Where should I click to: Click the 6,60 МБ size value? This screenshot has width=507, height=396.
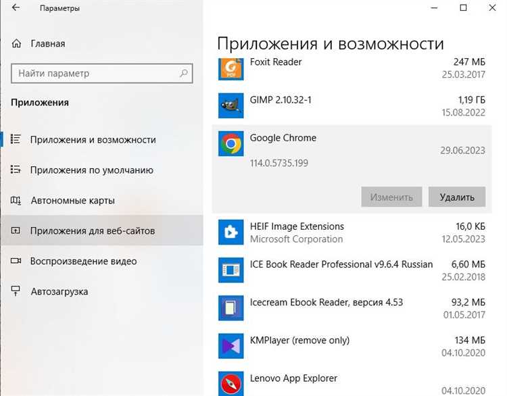[468, 264]
